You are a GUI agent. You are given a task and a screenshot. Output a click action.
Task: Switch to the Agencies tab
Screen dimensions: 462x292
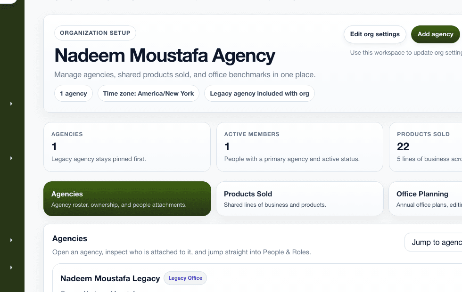127,199
